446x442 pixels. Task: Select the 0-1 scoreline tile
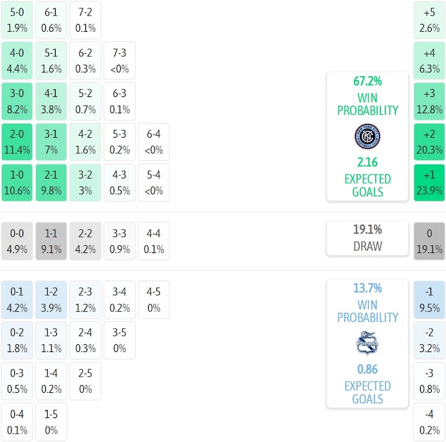pos(16,299)
